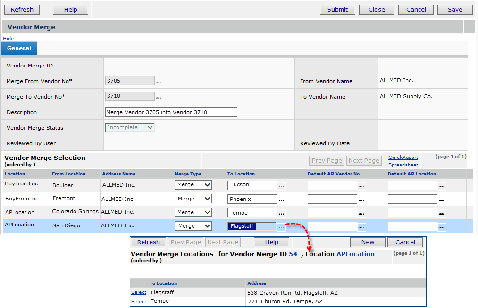
Task: Click the Description text field
Action: tap(171, 112)
